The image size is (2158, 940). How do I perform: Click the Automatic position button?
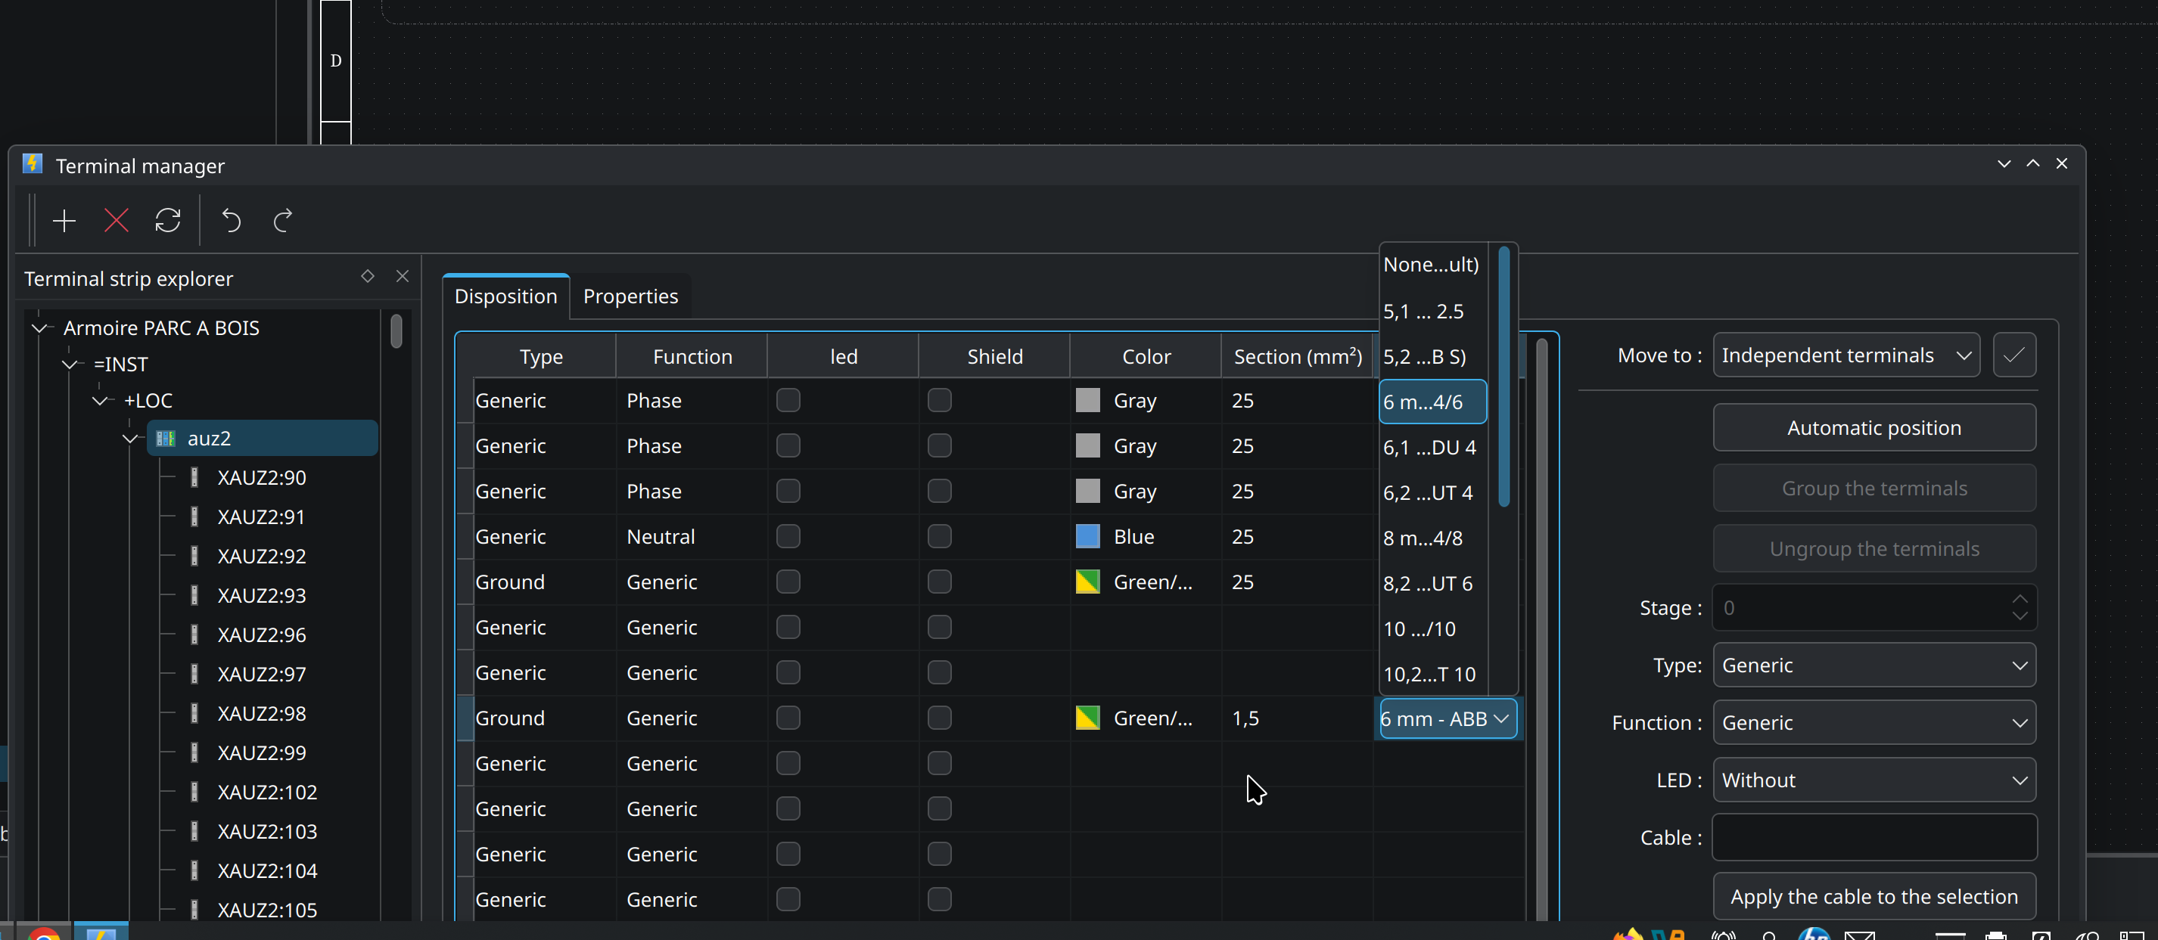tap(1874, 428)
